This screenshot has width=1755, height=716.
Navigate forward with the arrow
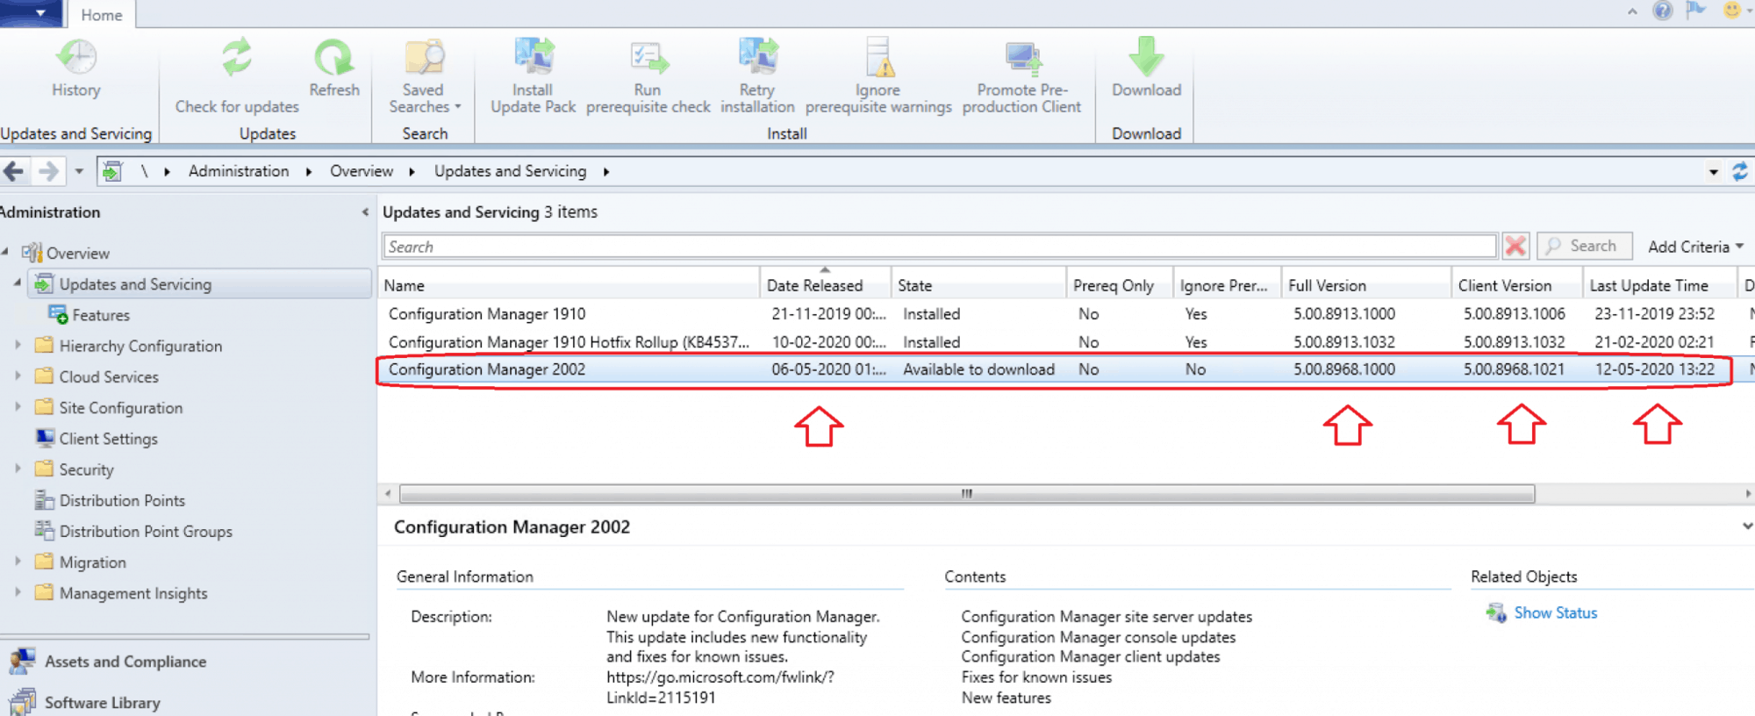pos(48,171)
